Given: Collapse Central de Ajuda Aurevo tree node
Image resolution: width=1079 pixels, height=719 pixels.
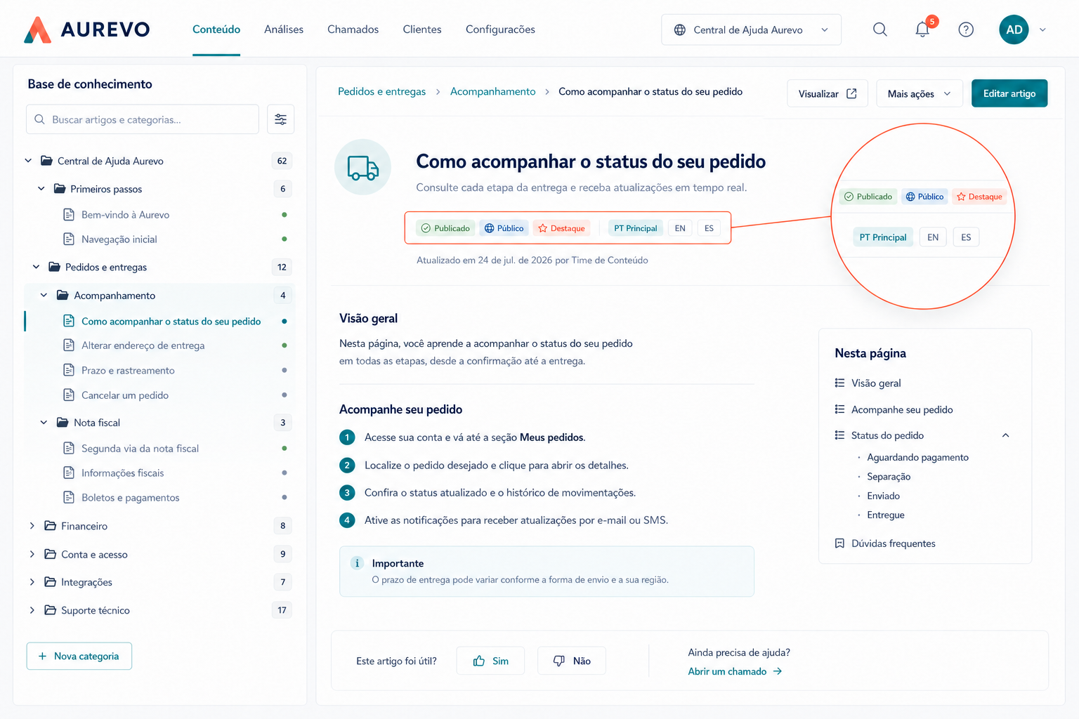Looking at the screenshot, I should pos(28,161).
